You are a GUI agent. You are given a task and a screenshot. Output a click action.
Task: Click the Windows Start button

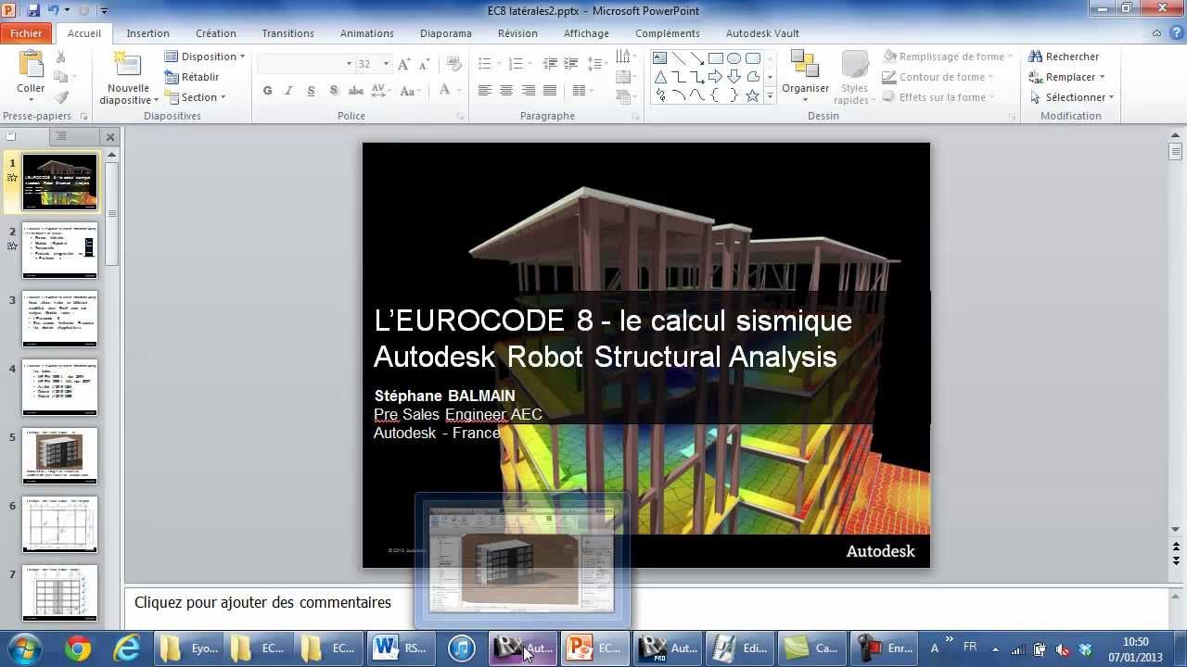tap(25, 648)
